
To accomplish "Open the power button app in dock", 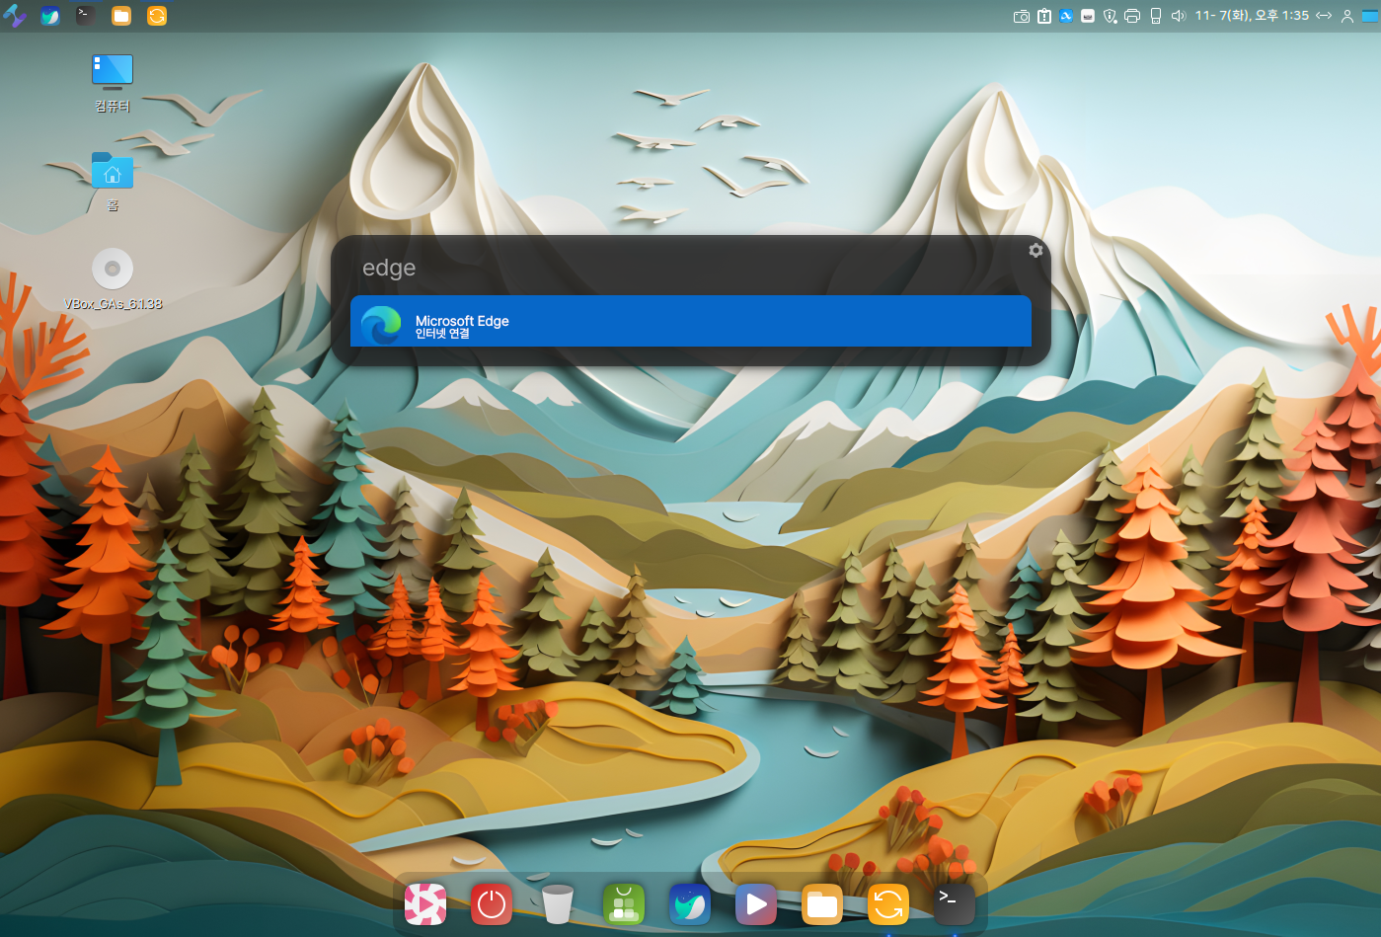I will pyautogui.click(x=492, y=903).
